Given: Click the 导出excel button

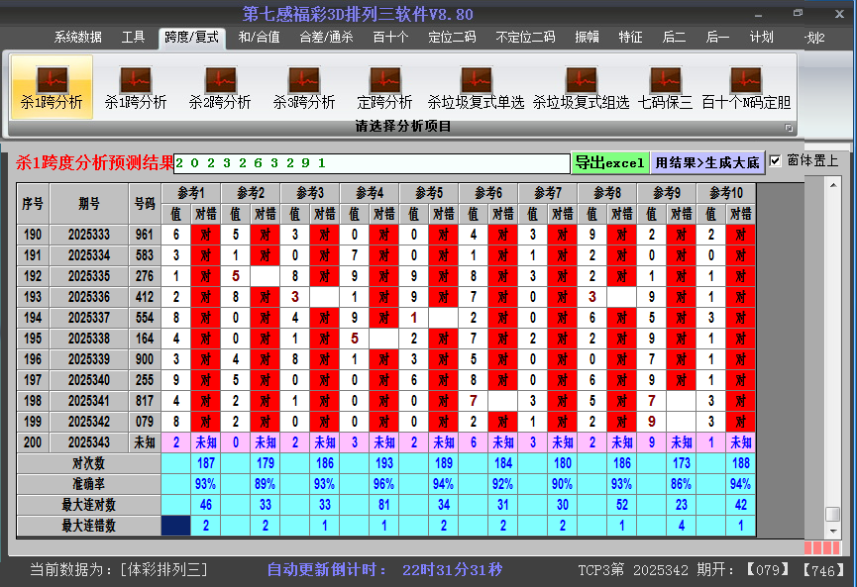Looking at the screenshot, I should point(609,162).
